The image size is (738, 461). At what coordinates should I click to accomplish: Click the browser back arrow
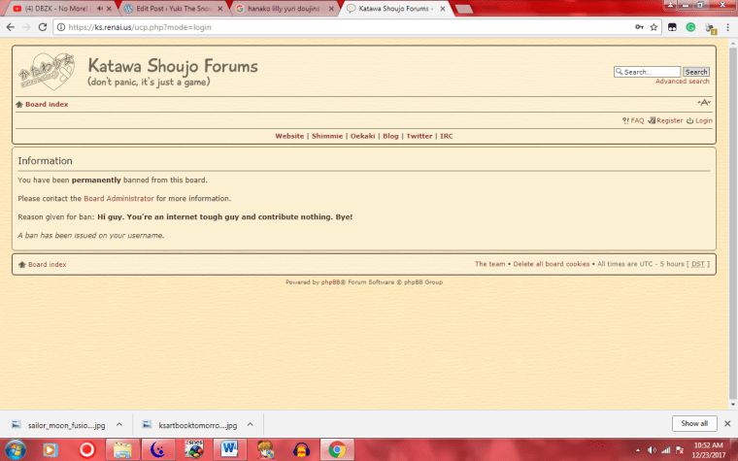coord(11,27)
